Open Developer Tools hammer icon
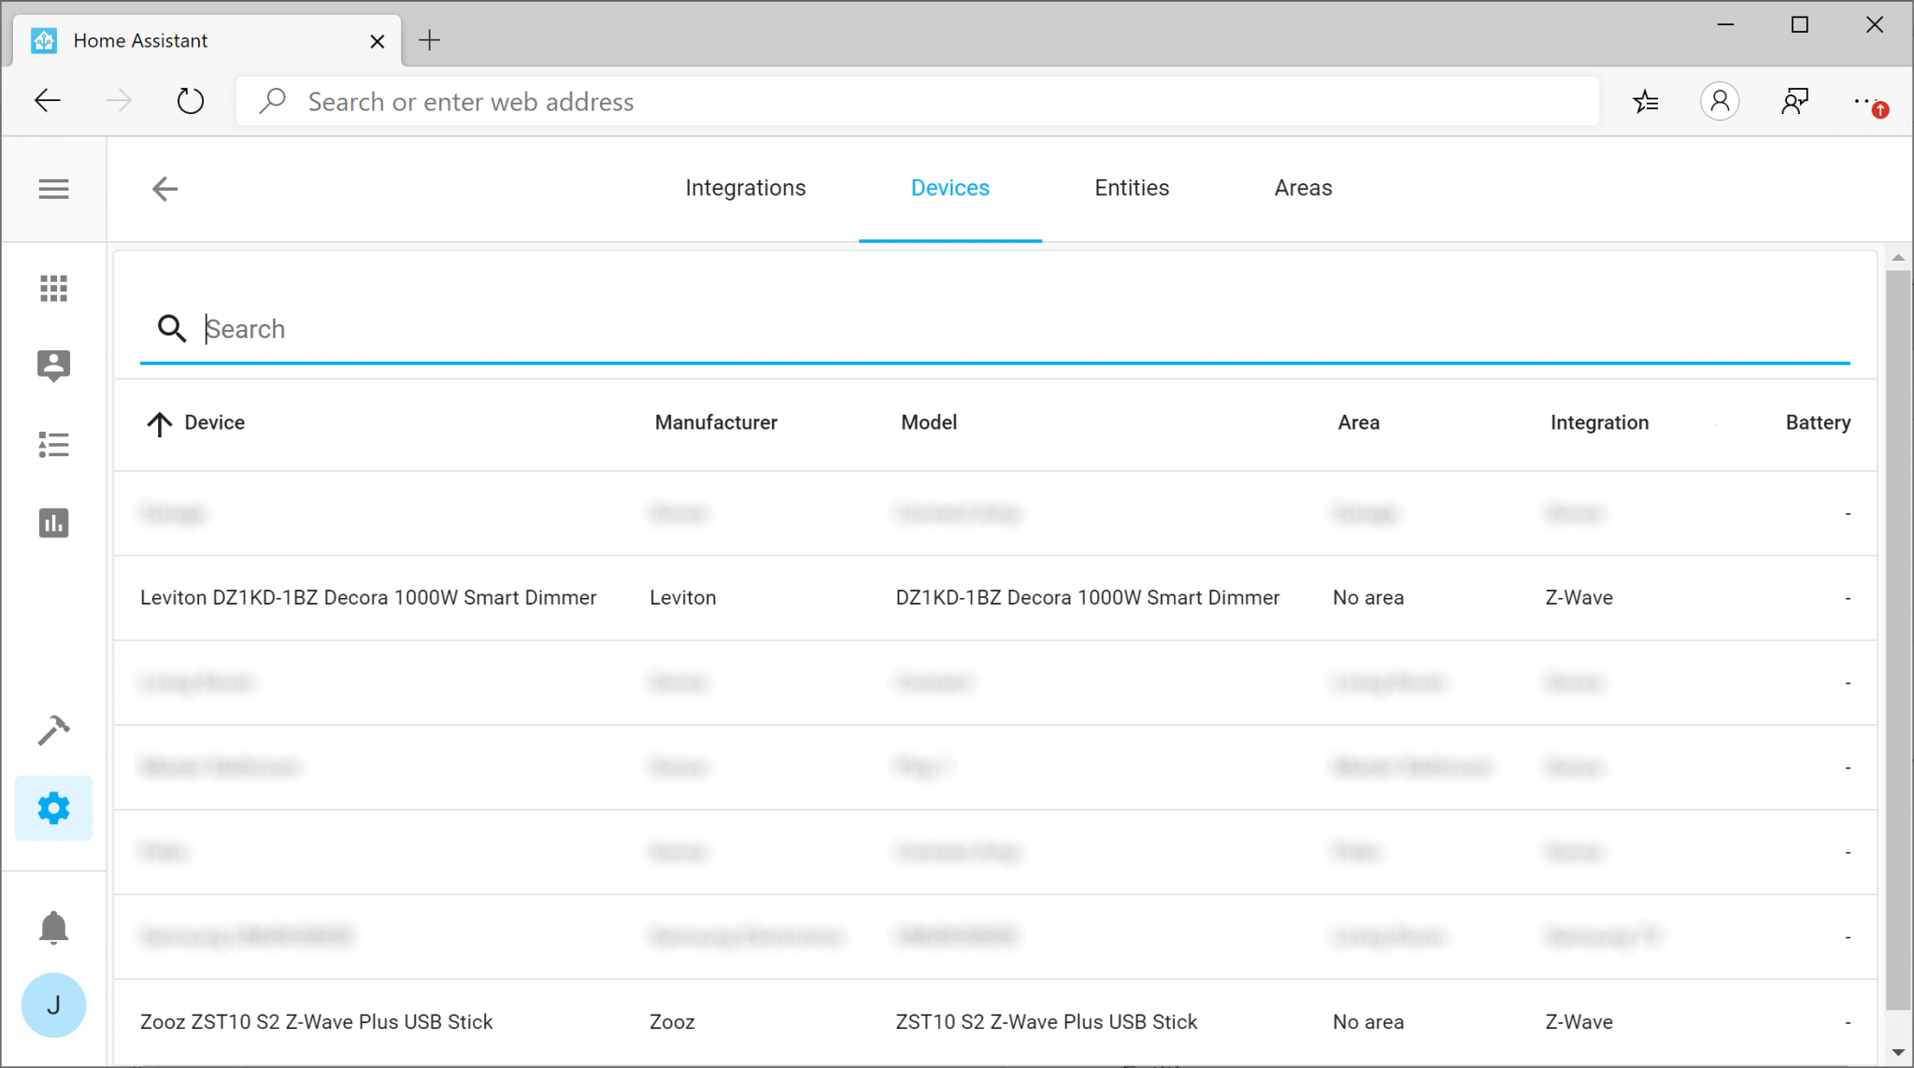 point(53,730)
